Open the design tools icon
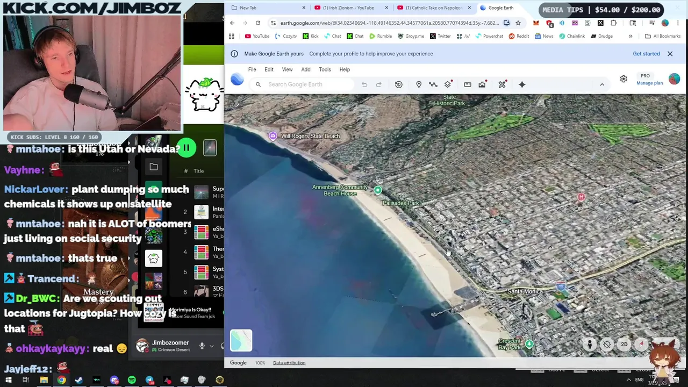The height and width of the screenshot is (387, 688). pyautogui.click(x=502, y=84)
